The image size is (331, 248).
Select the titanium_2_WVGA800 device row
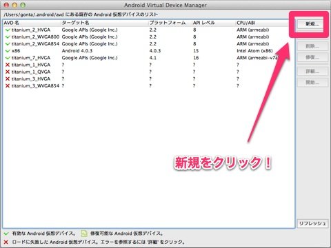(x=149, y=37)
